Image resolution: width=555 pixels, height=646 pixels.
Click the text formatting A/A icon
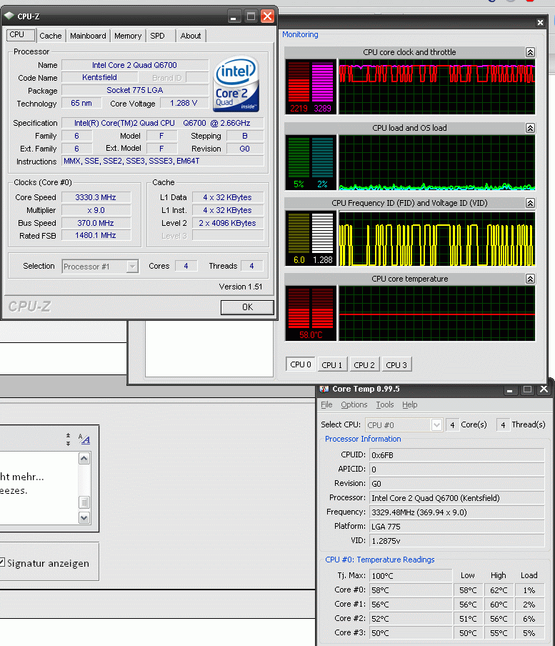(x=84, y=439)
